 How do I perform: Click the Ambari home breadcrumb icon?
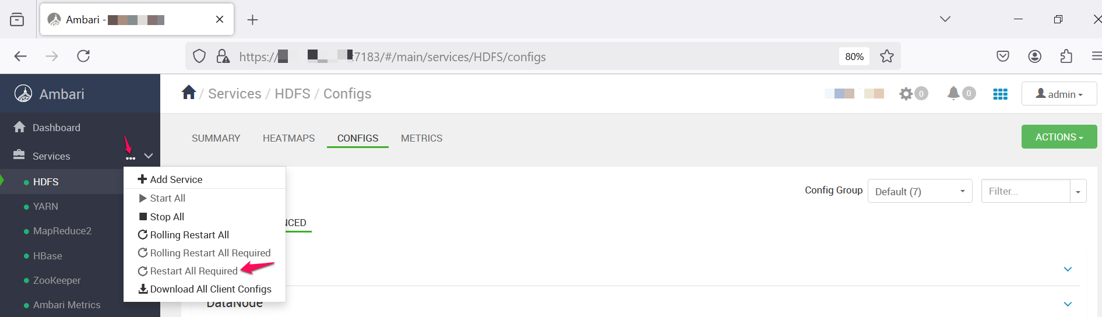coord(188,93)
